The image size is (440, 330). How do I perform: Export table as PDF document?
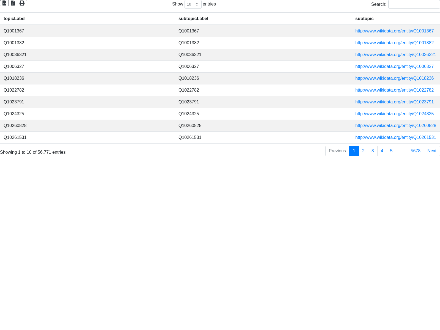[x=13, y=3]
